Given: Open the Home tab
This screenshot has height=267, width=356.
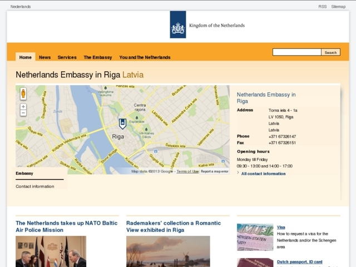Looking at the screenshot, I should 26,57.
